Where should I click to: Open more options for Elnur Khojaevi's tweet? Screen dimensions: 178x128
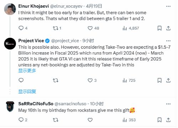[x=168, y=6]
